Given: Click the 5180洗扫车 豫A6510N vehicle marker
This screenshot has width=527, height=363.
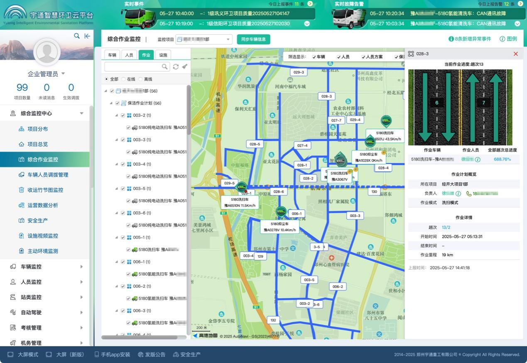Looking at the screenshot, I should point(241,188).
